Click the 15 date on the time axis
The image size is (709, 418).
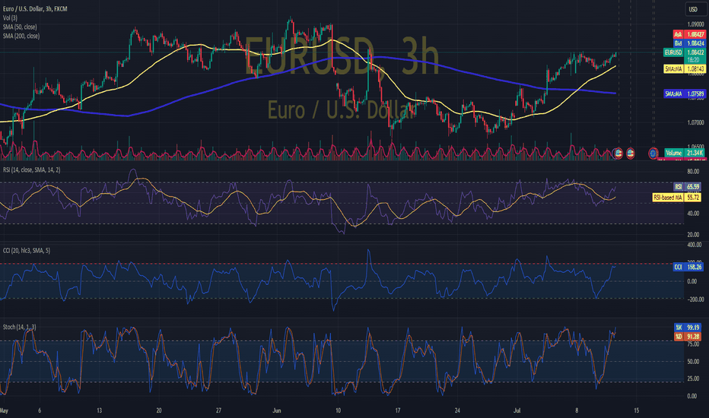pyautogui.click(x=636, y=410)
